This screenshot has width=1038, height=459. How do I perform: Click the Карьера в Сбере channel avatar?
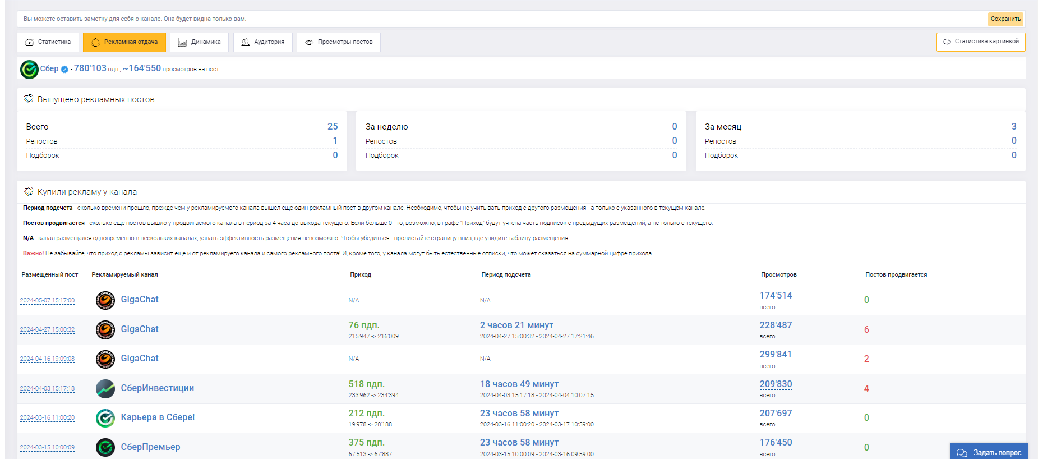(105, 418)
